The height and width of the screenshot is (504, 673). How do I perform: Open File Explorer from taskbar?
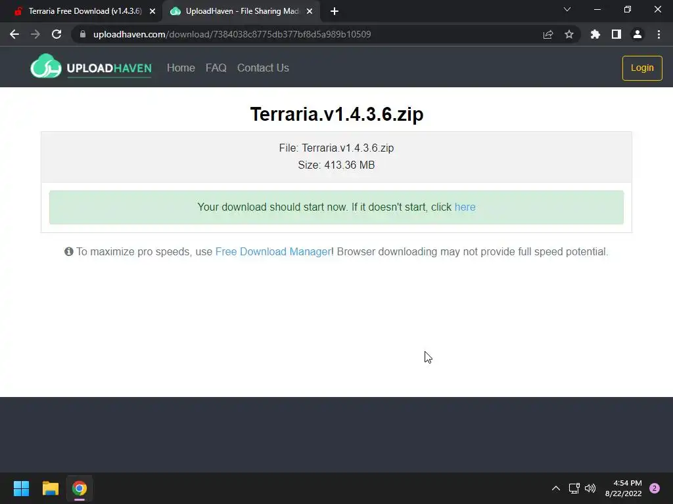[50, 488]
